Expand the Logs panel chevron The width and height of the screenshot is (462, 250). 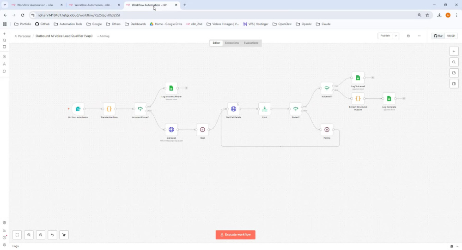[x=457, y=246]
